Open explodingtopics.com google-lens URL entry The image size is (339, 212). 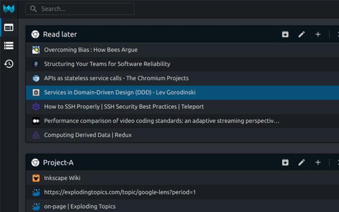pyautogui.click(x=182, y=192)
